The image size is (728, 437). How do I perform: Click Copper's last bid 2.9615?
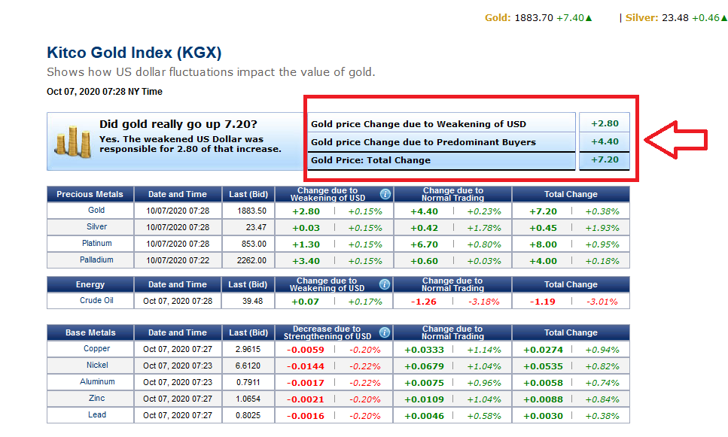pyautogui.click(x=248, y=349)
